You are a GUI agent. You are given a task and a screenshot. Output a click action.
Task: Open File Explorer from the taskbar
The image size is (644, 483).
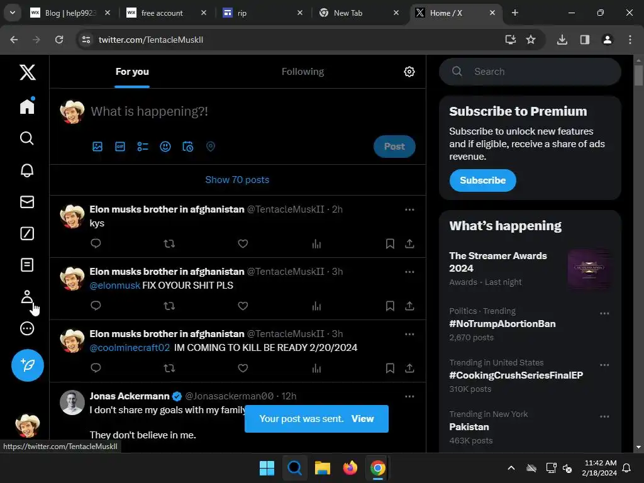coord(323,468)
